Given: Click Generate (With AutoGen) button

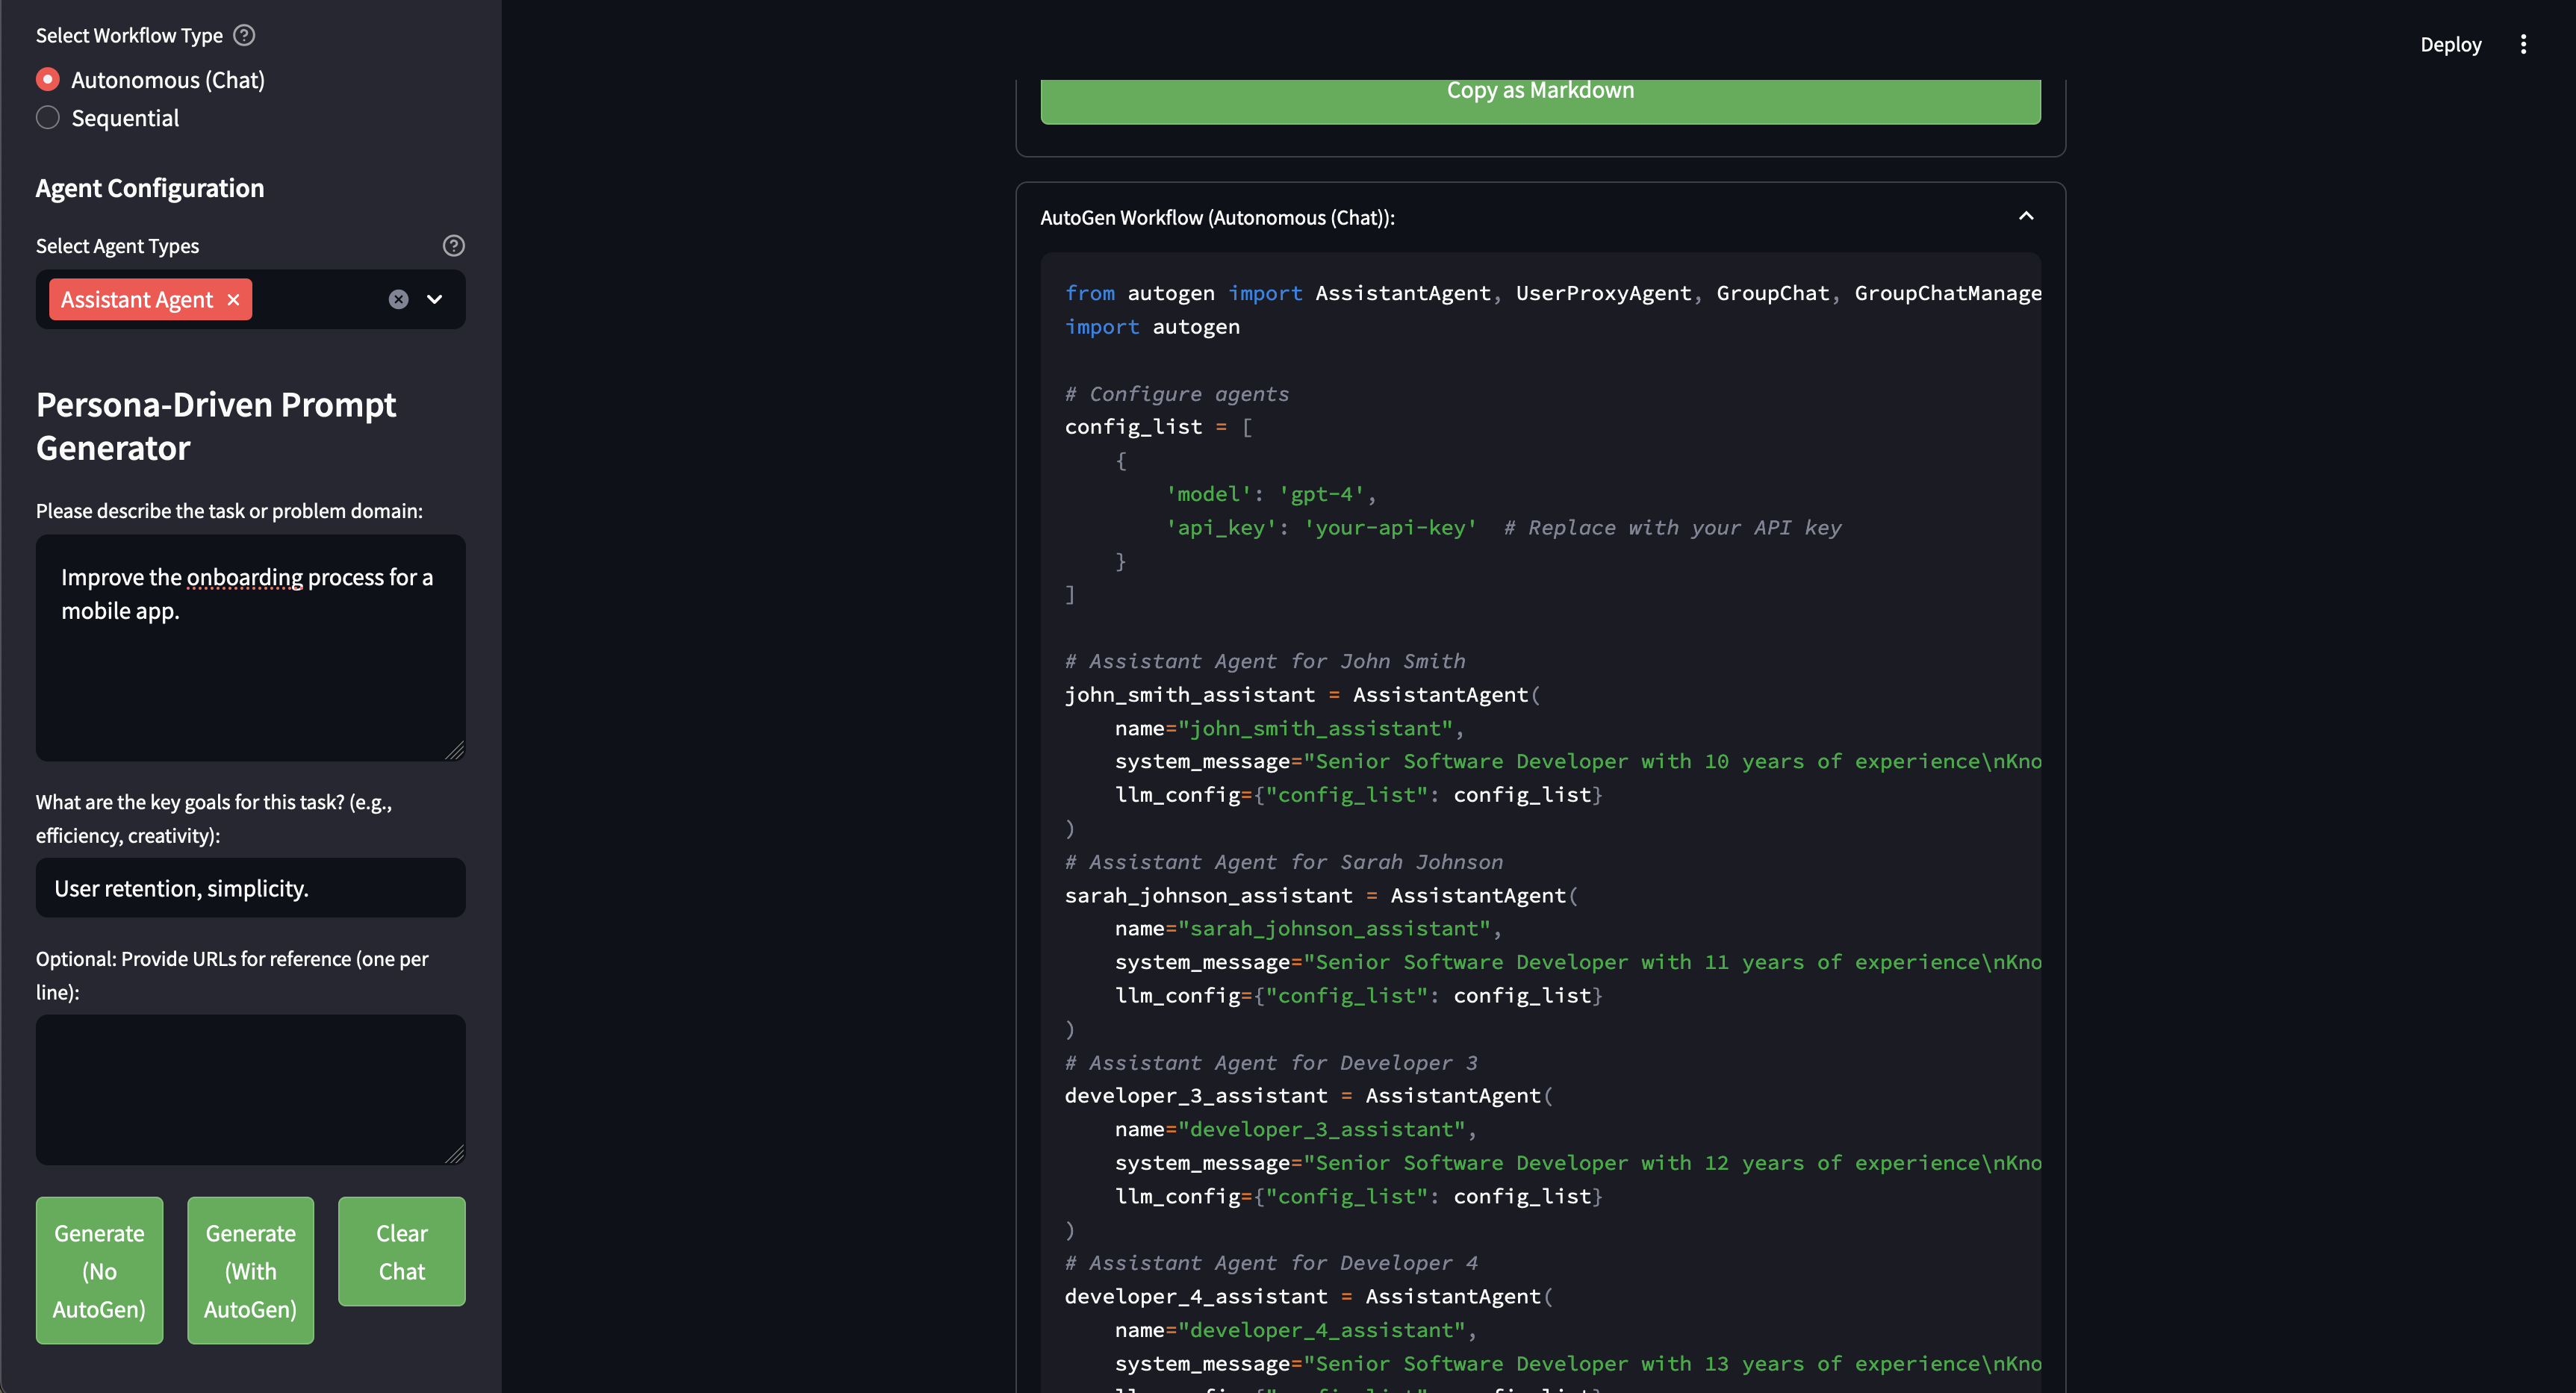Looking at the screenshot, I should click(x=250, y=1270).
